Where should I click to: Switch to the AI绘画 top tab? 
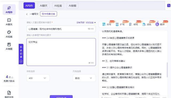pos(58,6)
